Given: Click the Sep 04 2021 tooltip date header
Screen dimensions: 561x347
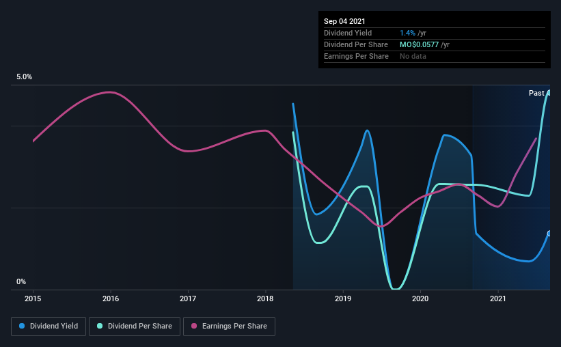Looking at the screenshot, I should pyautogui.click(x=344, y=21).
